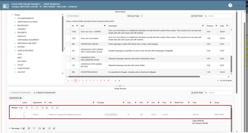This screenshot has width=248, height=133.
Task: Expand the DESSERTS category
Action: click(x=15, y=33)
